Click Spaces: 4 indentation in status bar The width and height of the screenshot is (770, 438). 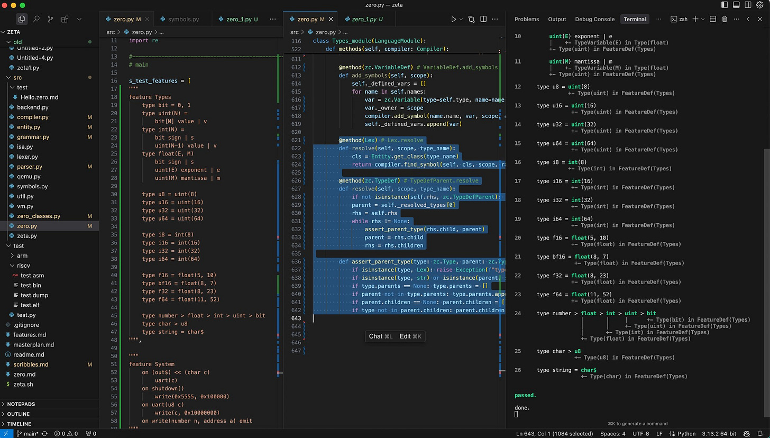tap(613, 434)
